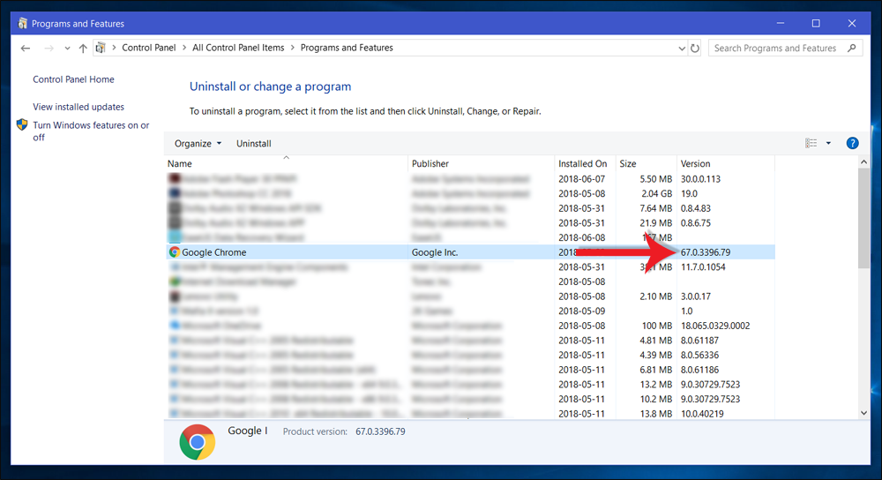Go back using the back arrow
The width and height of the screenshot is (882, 480).
coord(26,49)
